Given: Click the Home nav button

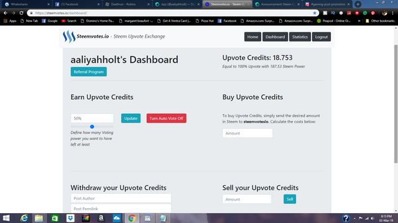Looking at the screenshot, I should [x=252, y=37].
